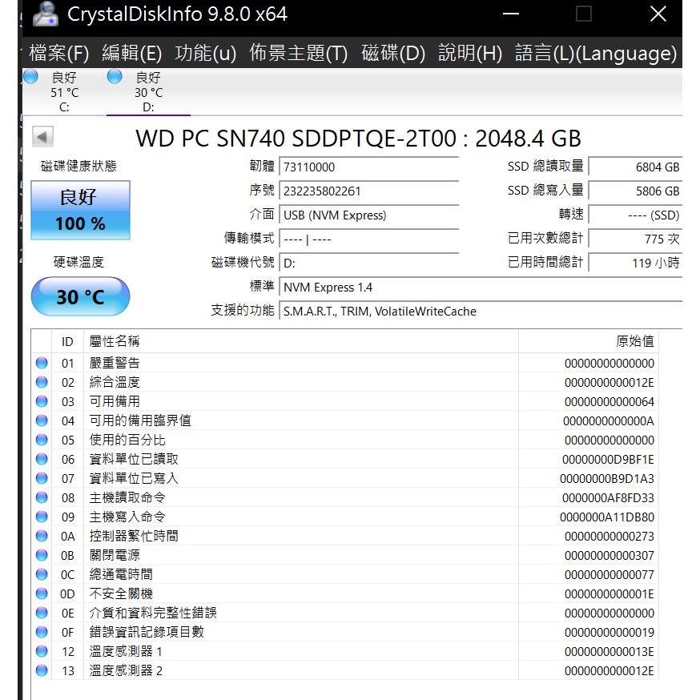The height and width of the screenshot is (700, 700).
Task: Click the status orb for 主機寫入命令 row
Action: point(42,517)
